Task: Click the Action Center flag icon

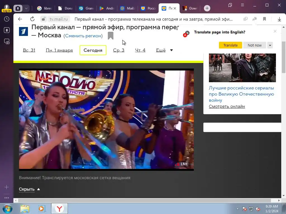Action: tap(244, 209)
